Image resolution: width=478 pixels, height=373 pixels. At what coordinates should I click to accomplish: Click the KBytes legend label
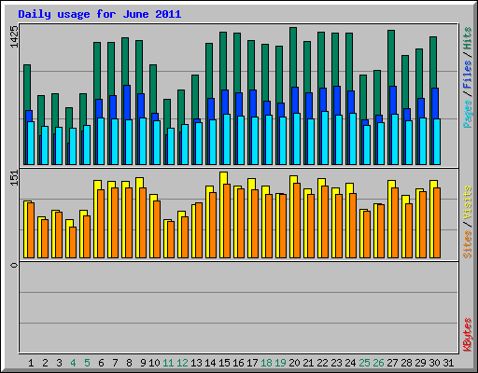tap(468, 335)
